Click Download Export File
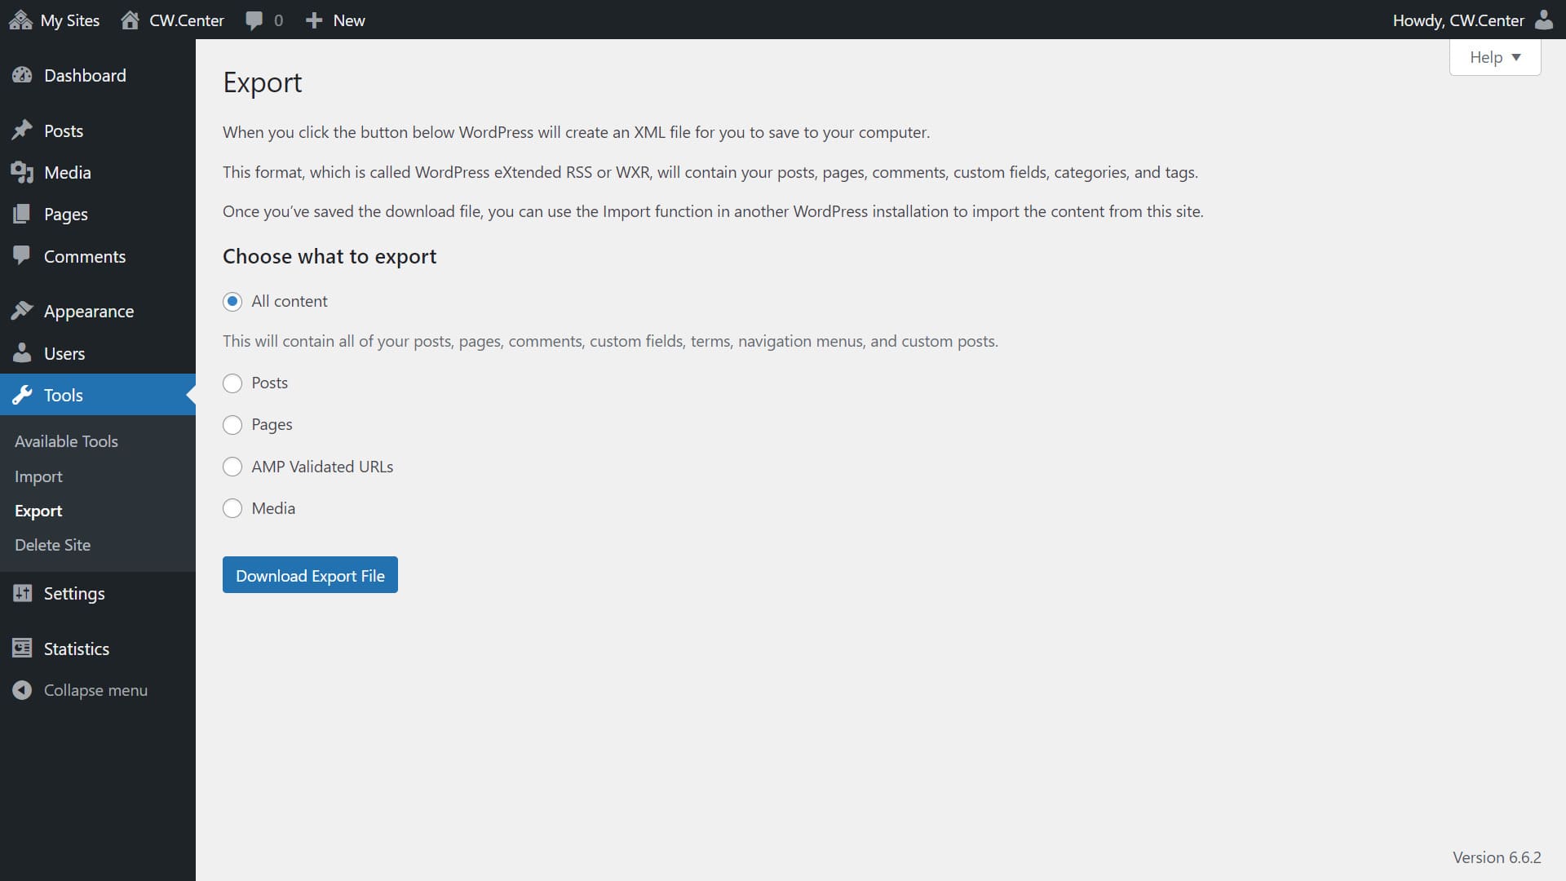The width and height of the screenshot is (1566, 881). click(x=310, y=574)
